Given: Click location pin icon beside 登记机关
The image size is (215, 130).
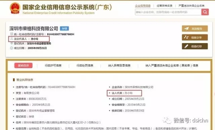Looking at the screenshot, I should [x=12, y=43].
